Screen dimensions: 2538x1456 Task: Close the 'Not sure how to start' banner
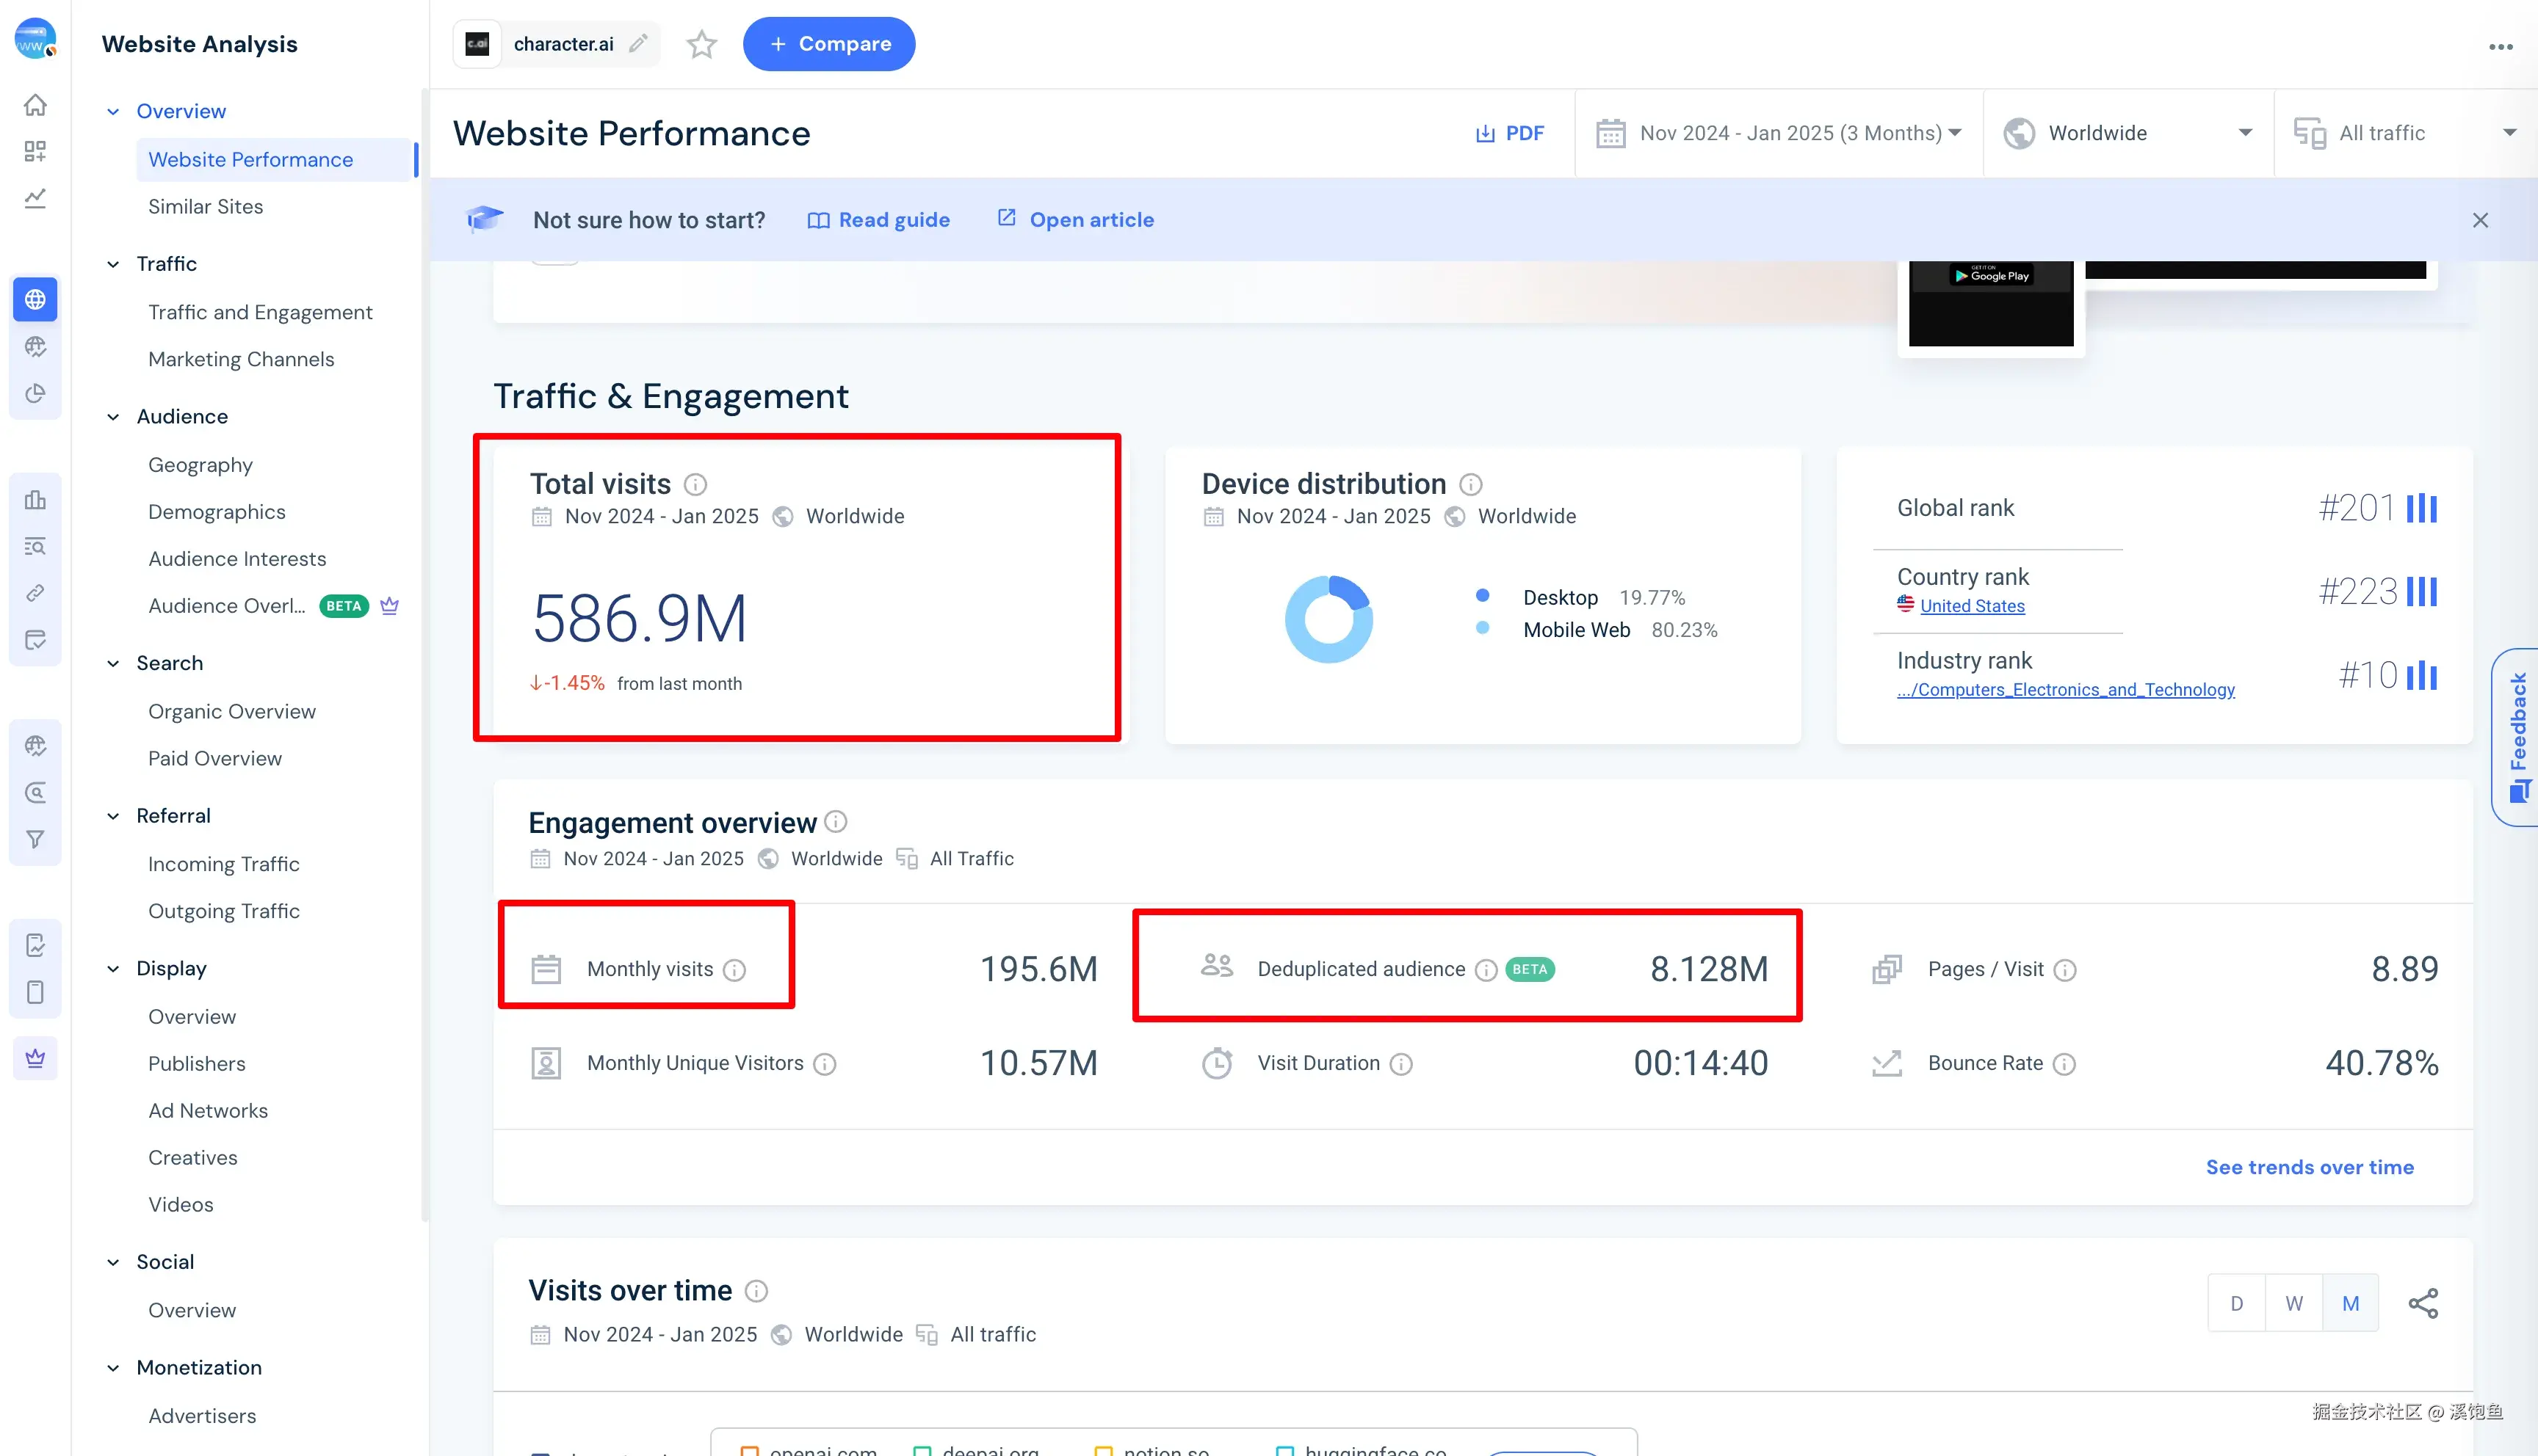(2480, 220)
